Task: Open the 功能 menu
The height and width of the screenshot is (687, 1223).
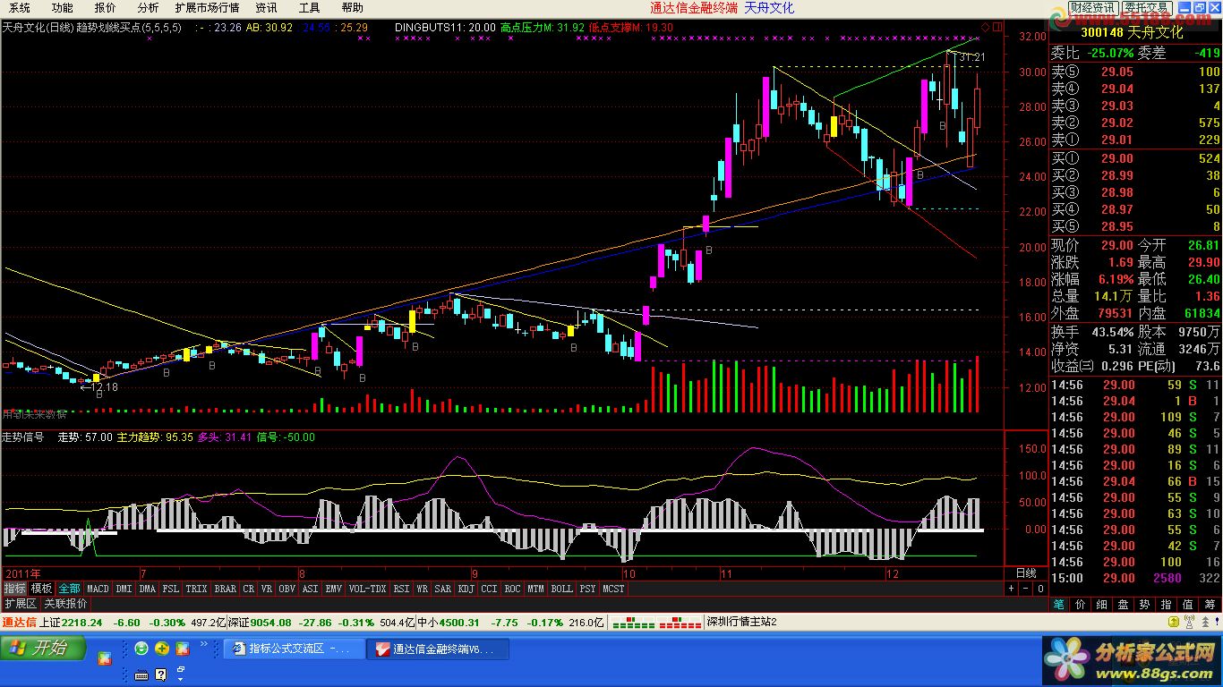Action: (62, 8)
